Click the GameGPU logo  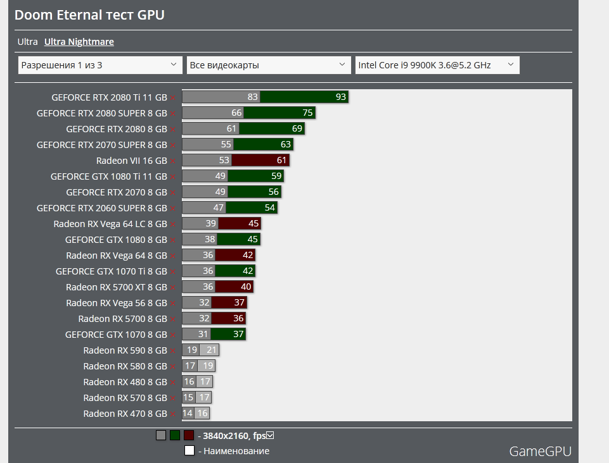point(539,452)
